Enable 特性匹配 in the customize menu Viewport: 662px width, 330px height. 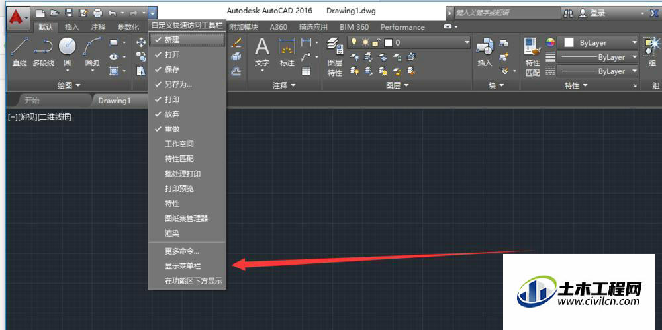[x=187, y=159]
